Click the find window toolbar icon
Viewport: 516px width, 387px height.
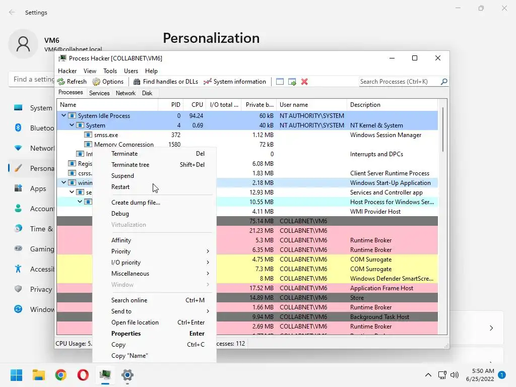tap(280, 82)
